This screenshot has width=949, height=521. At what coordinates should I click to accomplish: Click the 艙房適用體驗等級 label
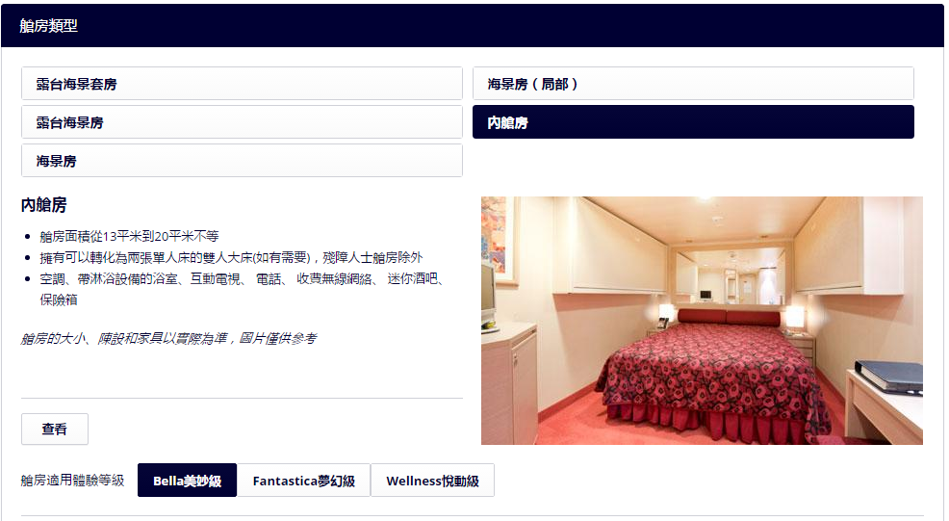[x=72, y=481]
